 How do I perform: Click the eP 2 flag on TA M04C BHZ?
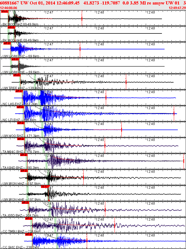pos(21,139)
